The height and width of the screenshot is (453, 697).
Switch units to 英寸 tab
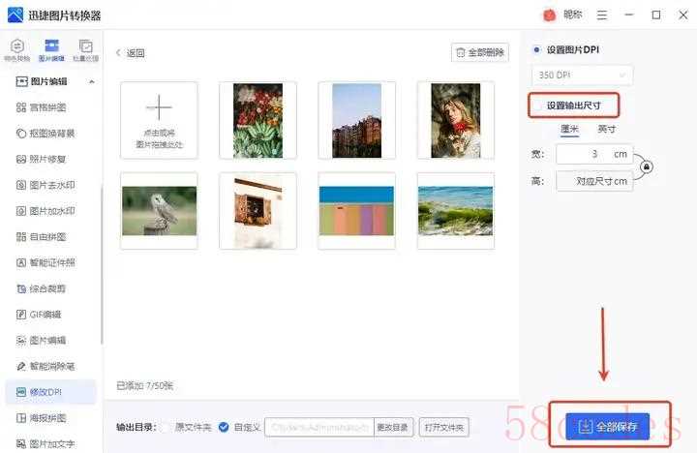[606, 129]
